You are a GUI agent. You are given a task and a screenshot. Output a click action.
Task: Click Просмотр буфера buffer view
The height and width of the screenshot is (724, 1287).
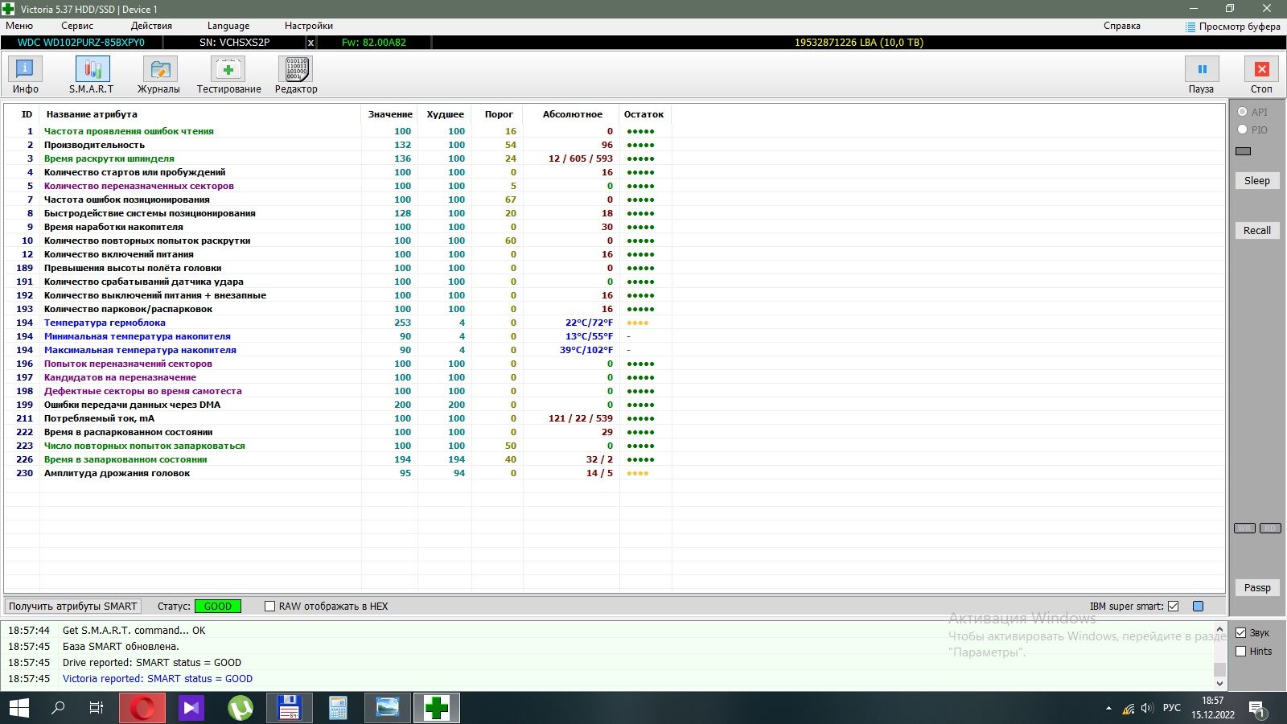[1232, 27]
